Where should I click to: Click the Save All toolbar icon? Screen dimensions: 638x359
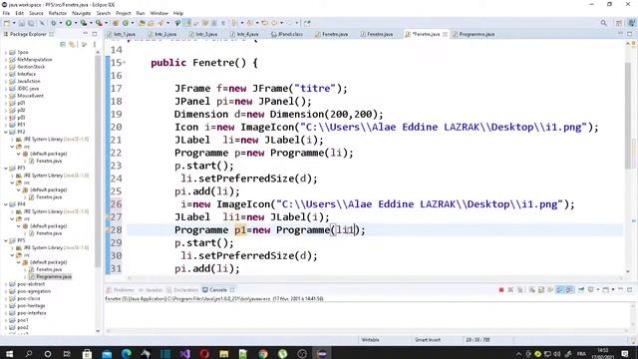click(31, 23)
